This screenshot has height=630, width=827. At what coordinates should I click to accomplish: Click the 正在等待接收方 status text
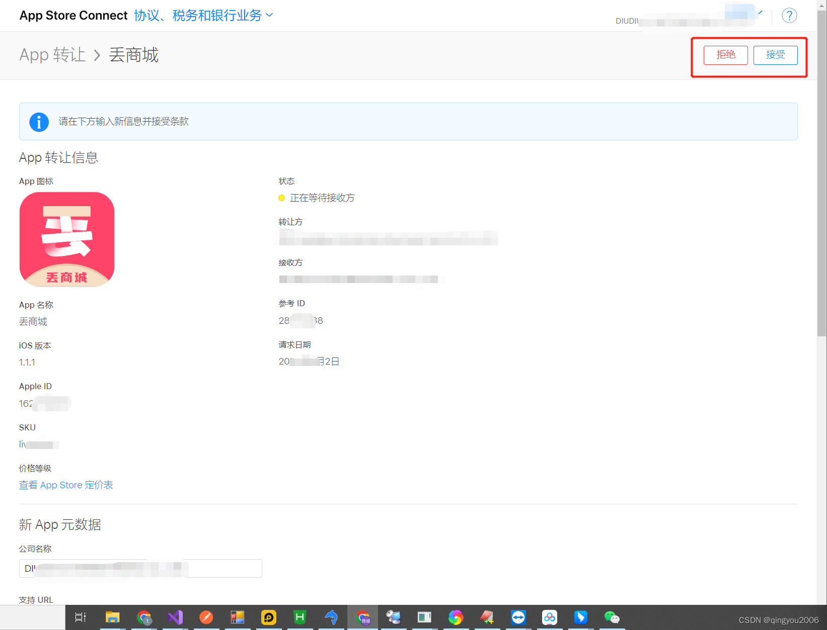[x=322, y=198]
